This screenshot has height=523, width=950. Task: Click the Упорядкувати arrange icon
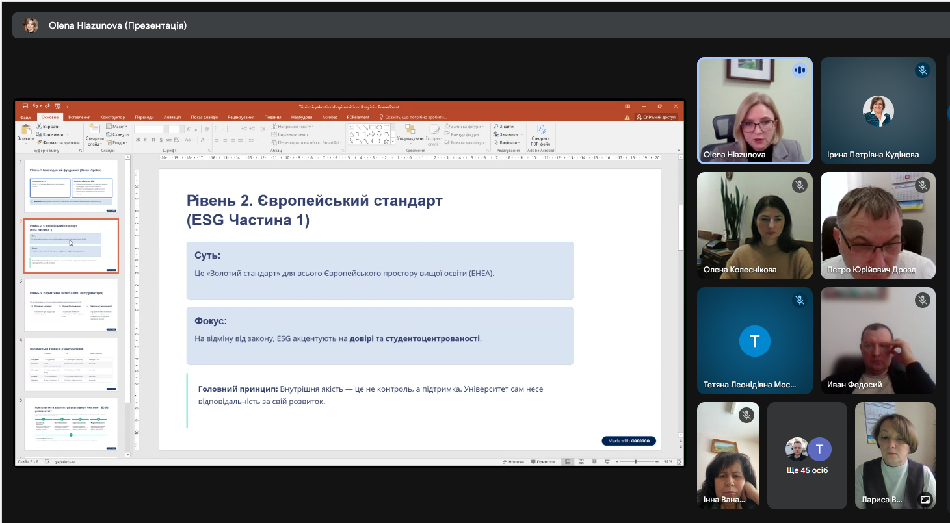pyautogui.click(x=410, y=133)
